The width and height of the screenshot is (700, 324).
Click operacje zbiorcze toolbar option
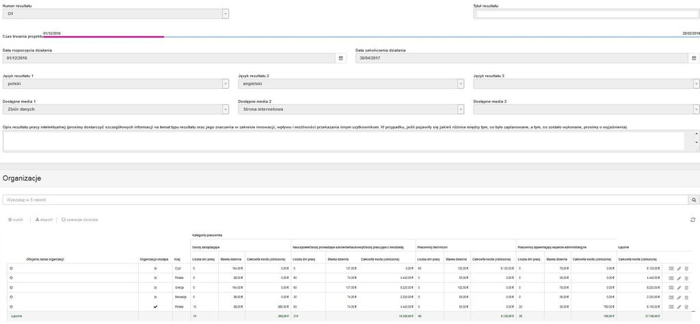coord(79,219)
